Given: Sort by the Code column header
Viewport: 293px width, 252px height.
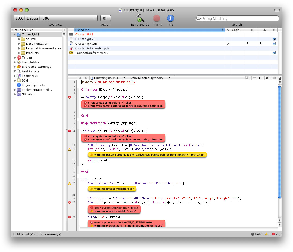Looking at the screenshot, I should 238,30.
